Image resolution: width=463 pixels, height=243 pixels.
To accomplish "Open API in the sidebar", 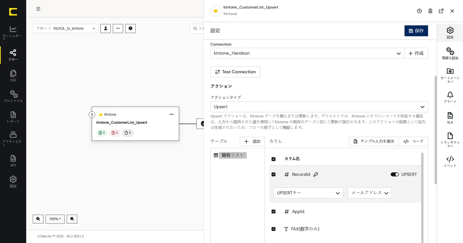I will click(x=13, y=161).
